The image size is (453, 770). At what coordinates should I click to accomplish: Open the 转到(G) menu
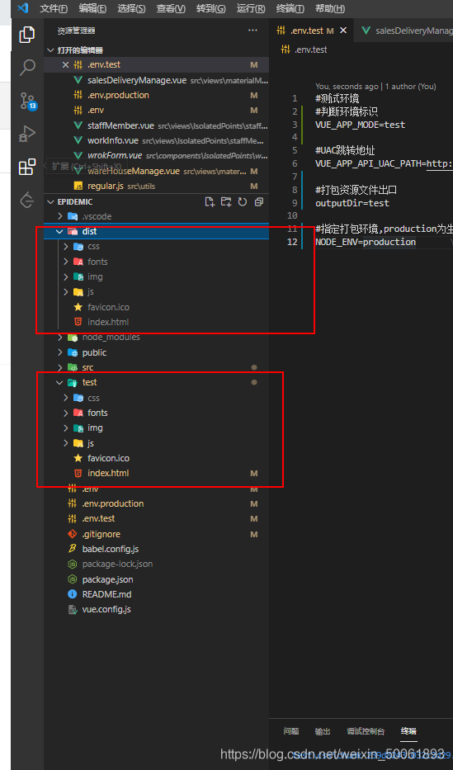tap(211, 9)
